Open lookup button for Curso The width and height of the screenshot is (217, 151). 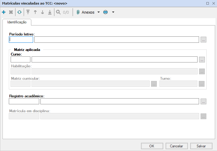coord(202,60)
